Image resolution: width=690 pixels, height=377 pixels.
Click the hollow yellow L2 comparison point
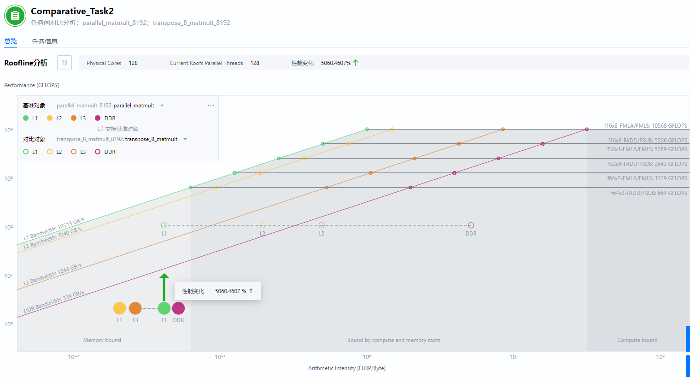(x=263, y=225)
